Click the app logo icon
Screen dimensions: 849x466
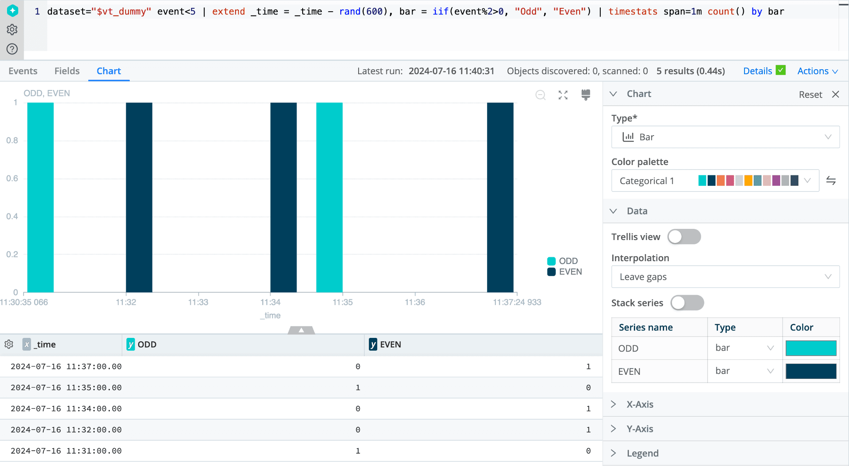coord(12,10)
